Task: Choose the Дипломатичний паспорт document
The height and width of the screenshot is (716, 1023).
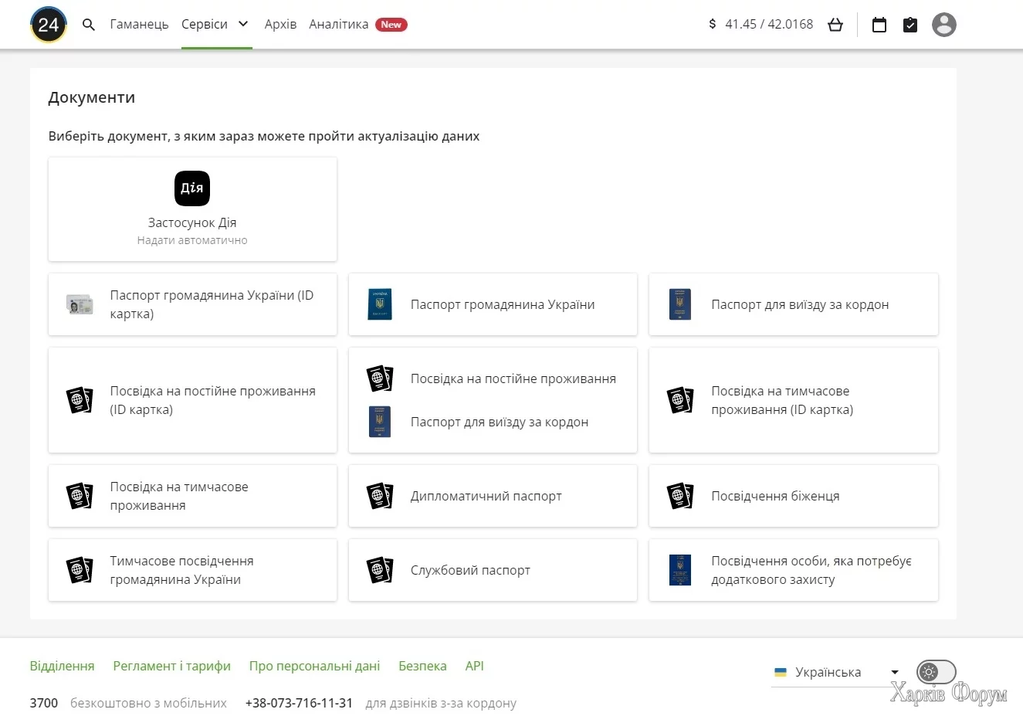Action: (493, 496)
